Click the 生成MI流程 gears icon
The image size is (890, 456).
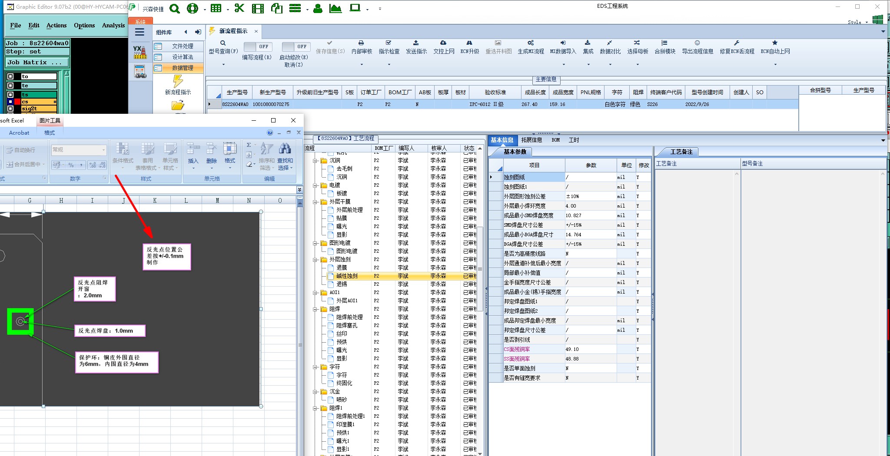coord(531,43)
